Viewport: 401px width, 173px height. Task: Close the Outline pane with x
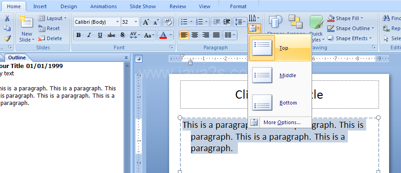coord(126,58)
